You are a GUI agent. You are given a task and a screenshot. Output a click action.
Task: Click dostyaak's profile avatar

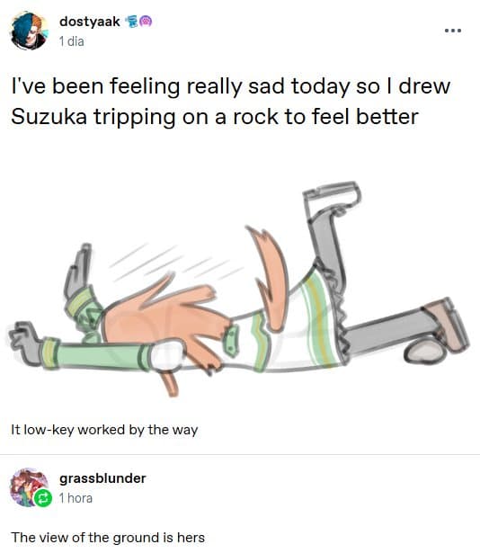[x=30, y=31]
